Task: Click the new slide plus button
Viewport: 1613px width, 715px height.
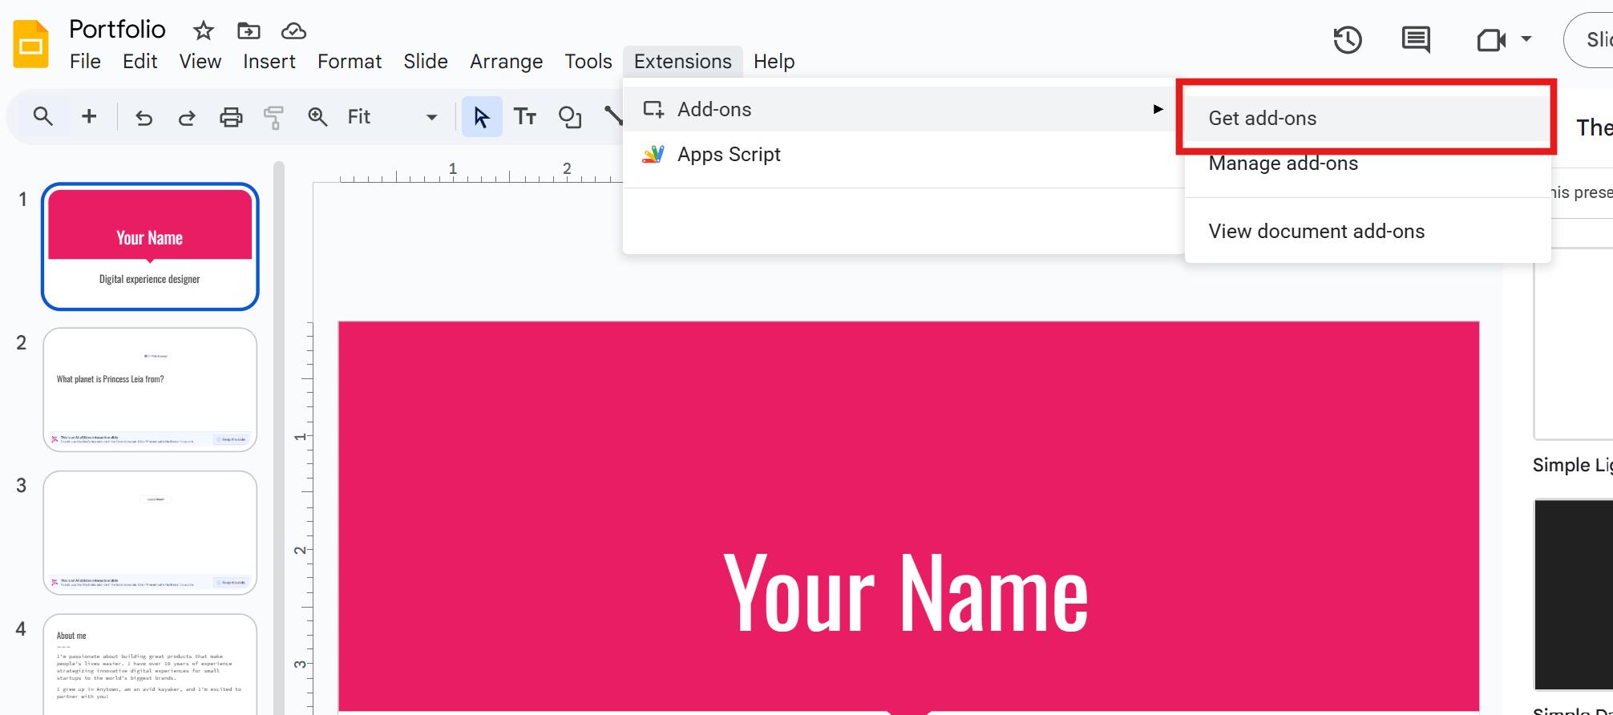Action: click(x=89, y=117)
